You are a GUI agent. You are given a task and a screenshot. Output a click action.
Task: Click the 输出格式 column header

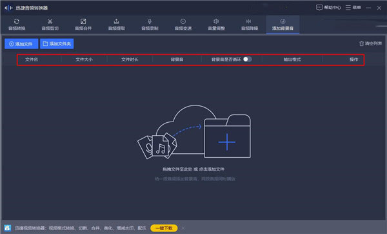pos(292,59)
